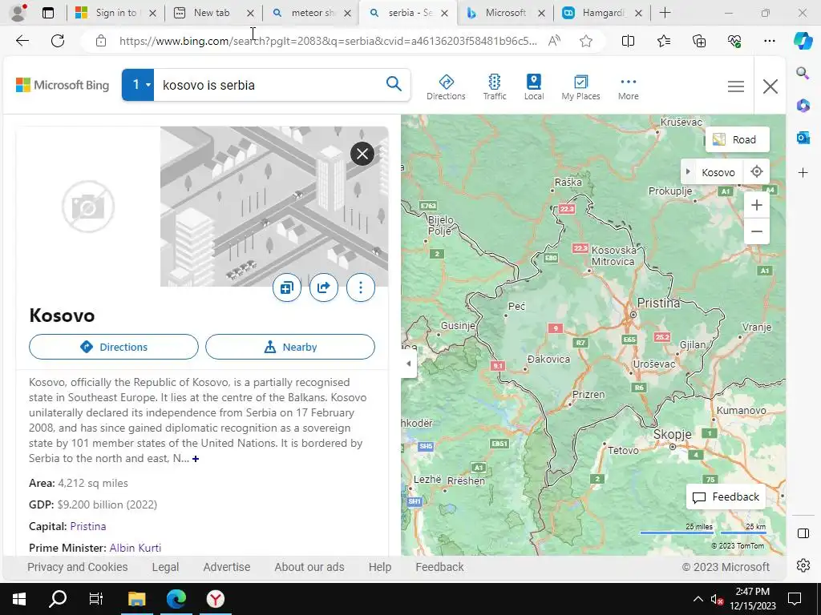
Task: Open Edge Settings and more menu
Action: click(769, 41)
